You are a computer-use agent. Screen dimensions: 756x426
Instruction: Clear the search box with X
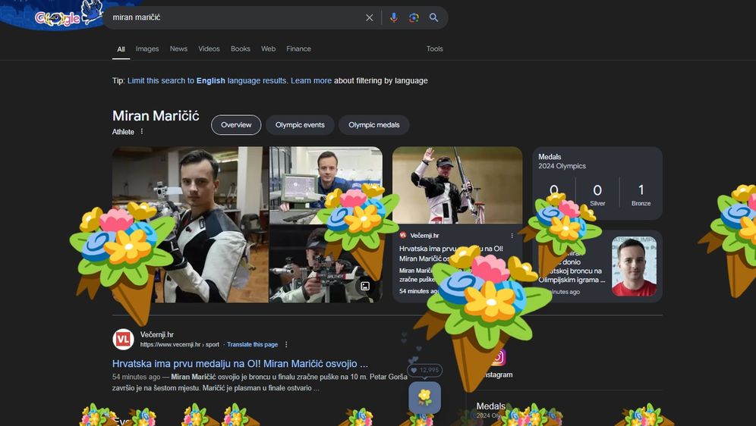click(370, 17)
